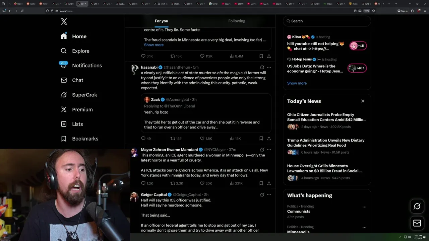Bookmark page with the star icon
Screen dimensions: 429x241
(373, 11)
